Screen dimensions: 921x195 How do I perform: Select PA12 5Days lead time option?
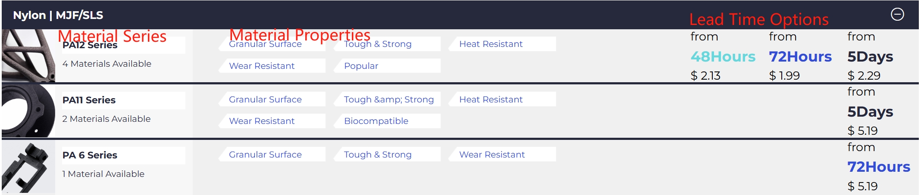tap(870, 57)
